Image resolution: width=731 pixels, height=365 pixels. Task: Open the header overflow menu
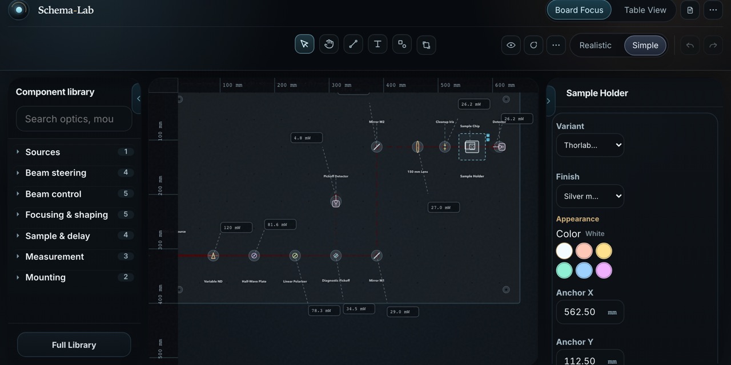click(713, 10)
